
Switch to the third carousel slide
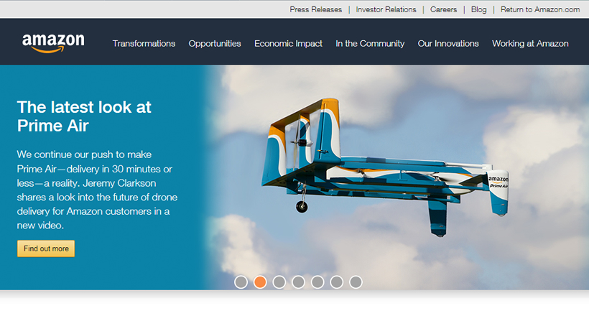point(279,282)
